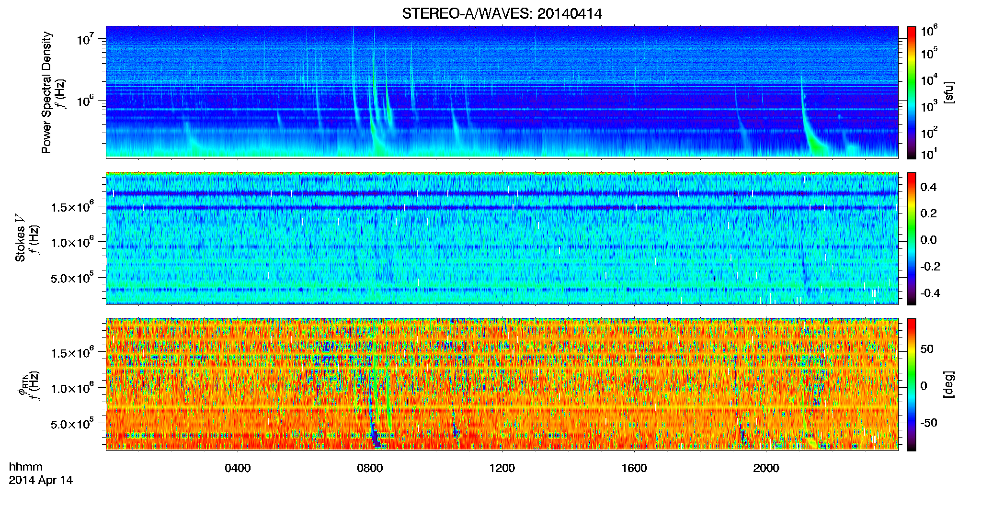Click the phi RTN direction spectrogram panel
Viewport: 1004px width, 517px height.
point(502,384)
